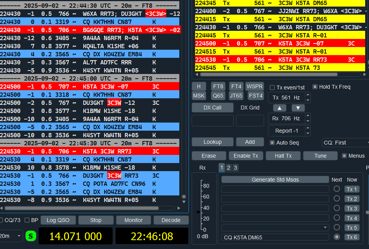
Task: Click the H mode button
Action: (x=199, y=86)
